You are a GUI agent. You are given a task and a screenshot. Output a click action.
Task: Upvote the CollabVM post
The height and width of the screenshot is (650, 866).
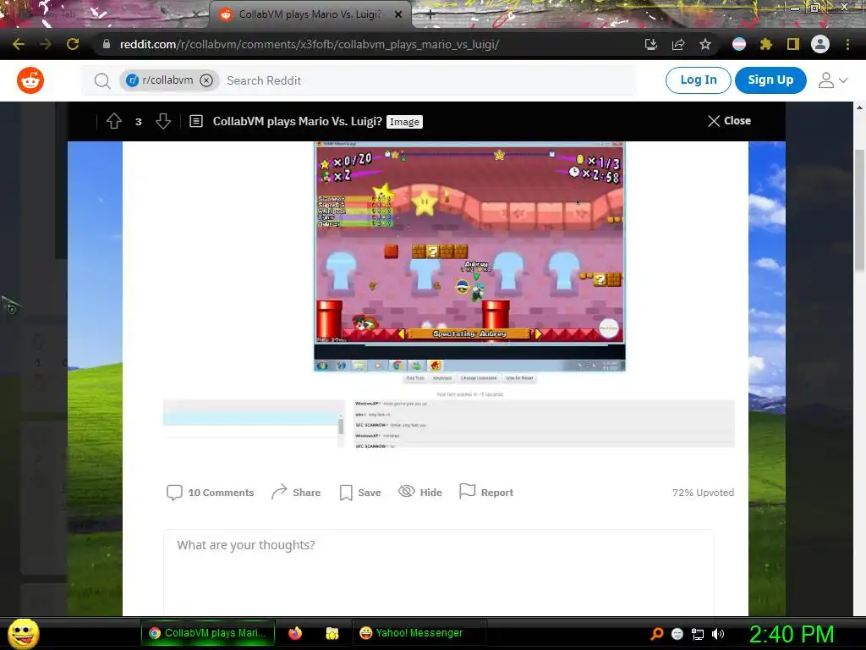click(x=114, y=121)
